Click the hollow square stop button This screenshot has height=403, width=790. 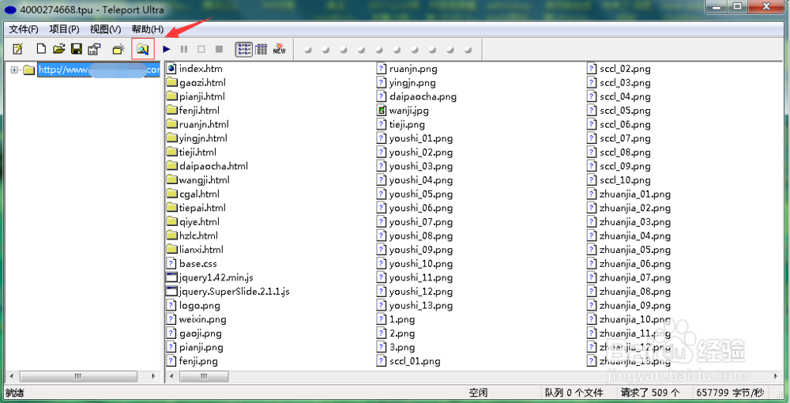click(x=201, y=49)
